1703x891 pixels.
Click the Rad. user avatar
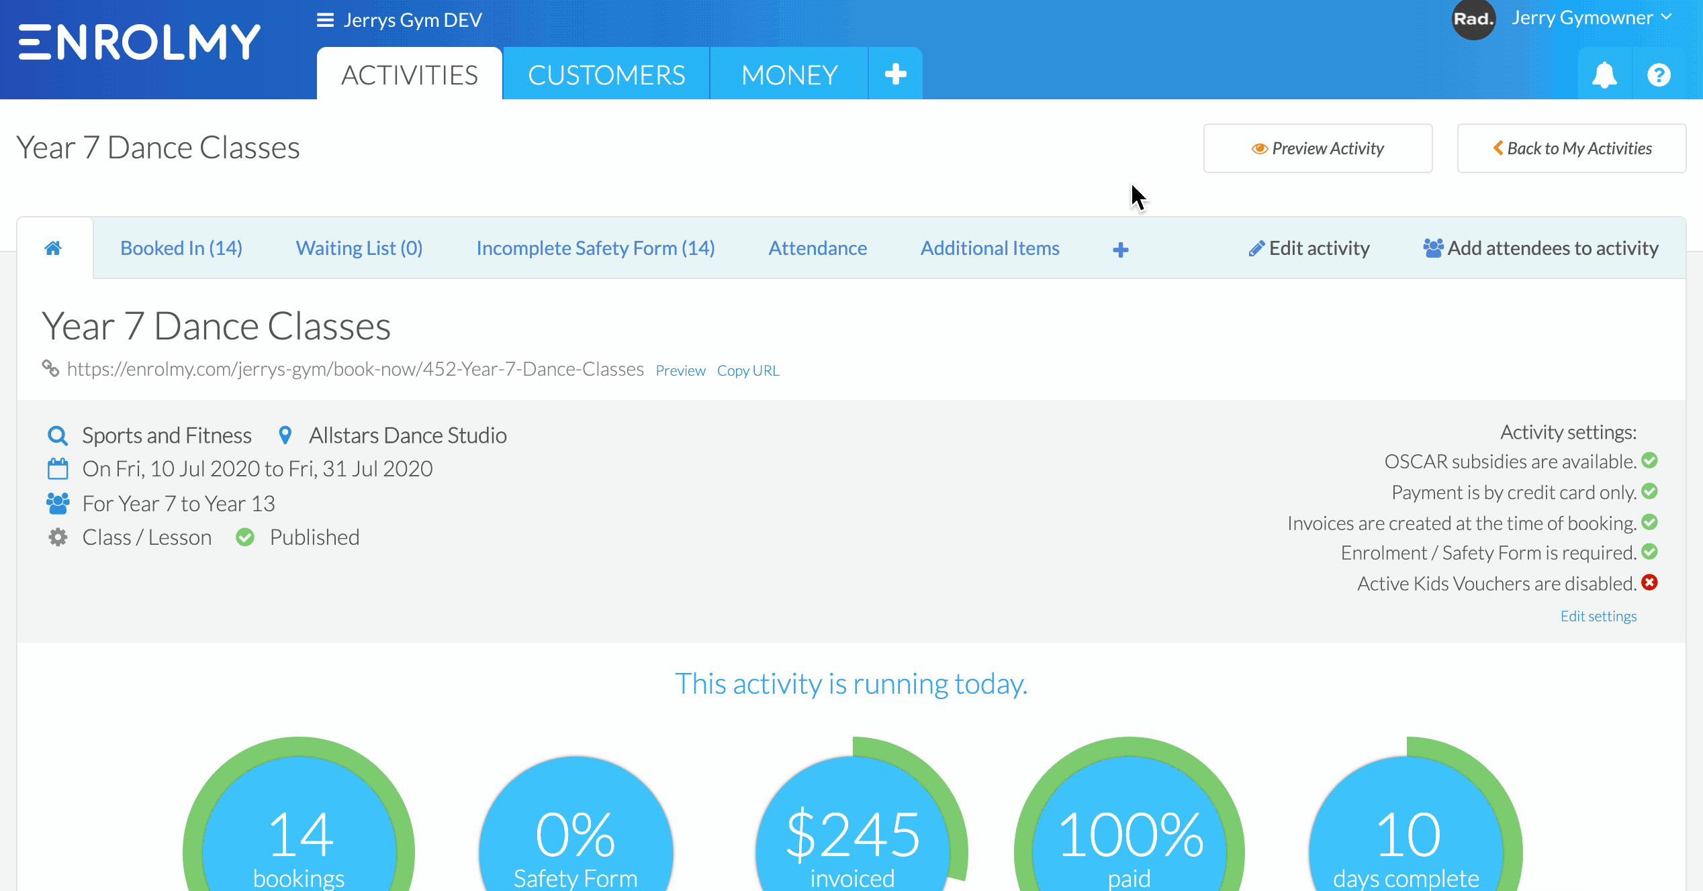[1473, 19]
